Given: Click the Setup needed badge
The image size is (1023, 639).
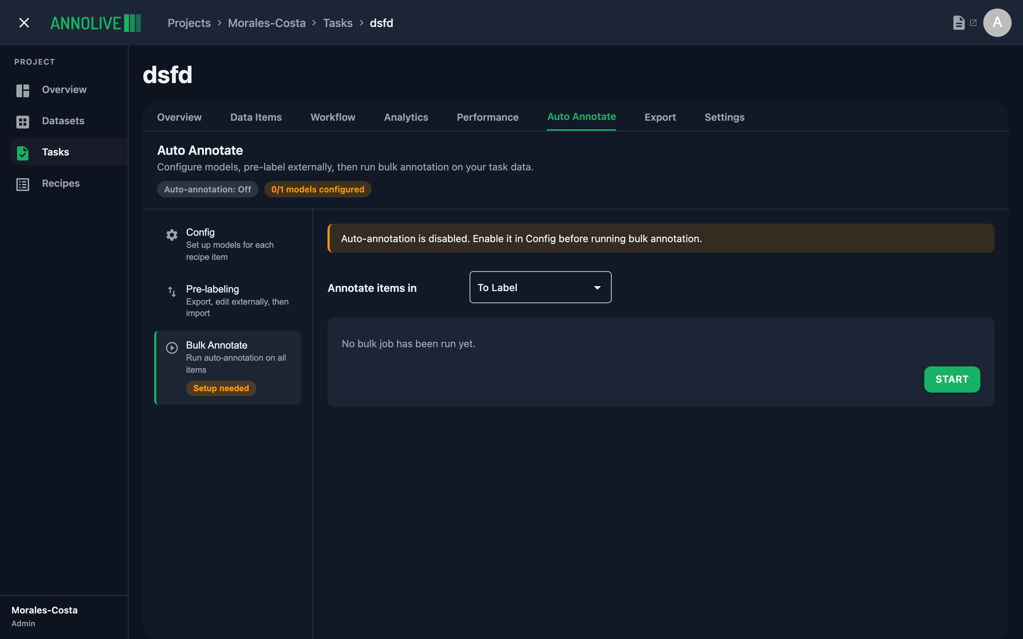Looking at the screenshot, I should (x=221, y=388).
